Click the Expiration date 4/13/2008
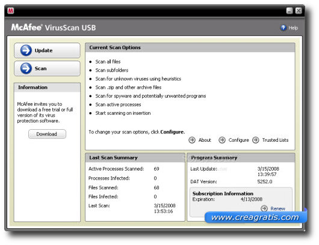This screenshot has width=319, height=245. 252,199
